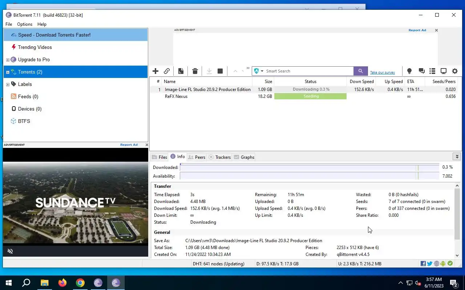This screenshot has width=465, height=290.
Task: Expand the Torrents (2) tree node
Action: pyautogui.click(x=8, y=72)
